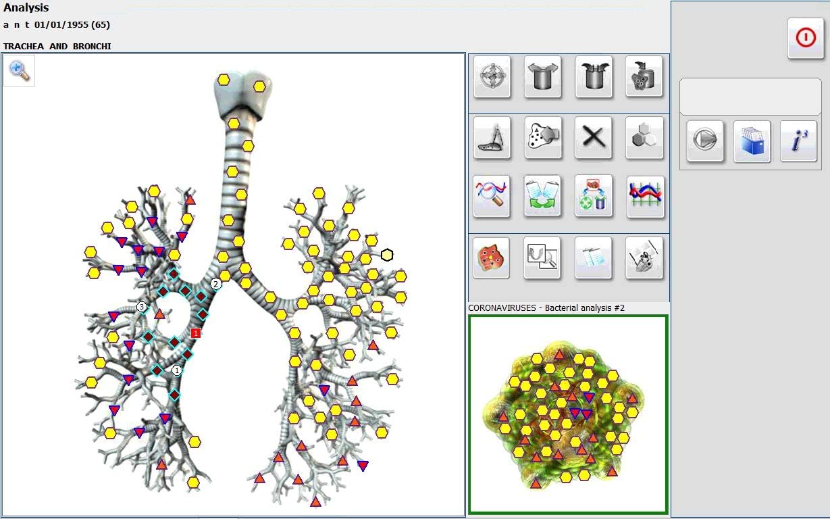Click the red organ with markers icon
This screenshot has height=519, width=830.
tap(492, 258)
